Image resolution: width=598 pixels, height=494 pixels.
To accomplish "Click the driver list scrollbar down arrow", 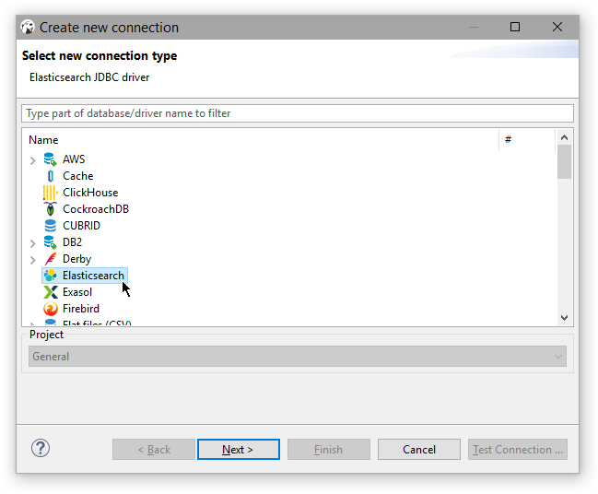I will click(x=564, y=317).
